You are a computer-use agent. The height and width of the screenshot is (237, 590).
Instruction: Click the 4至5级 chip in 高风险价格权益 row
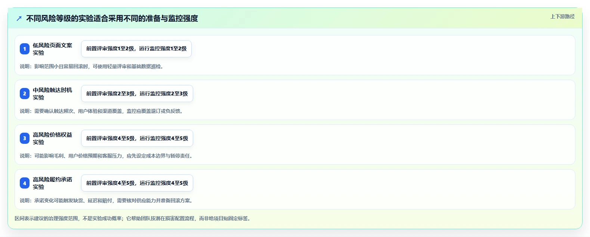137,138
